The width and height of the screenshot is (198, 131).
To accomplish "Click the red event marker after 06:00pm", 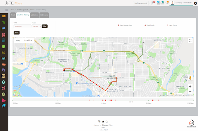I will coord(153,100).
